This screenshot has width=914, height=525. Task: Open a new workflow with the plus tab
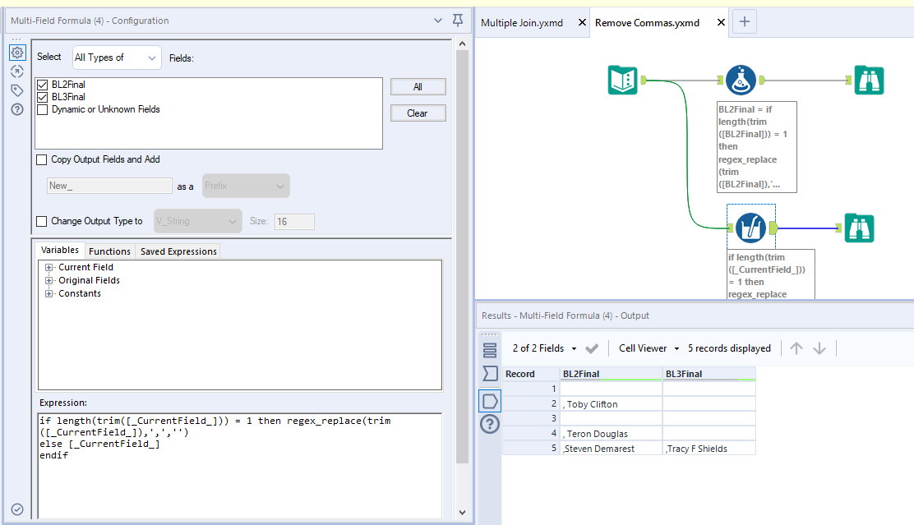[x=744, y=22]
